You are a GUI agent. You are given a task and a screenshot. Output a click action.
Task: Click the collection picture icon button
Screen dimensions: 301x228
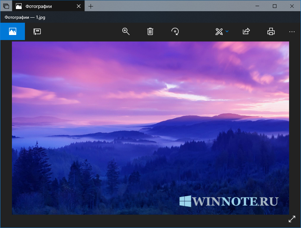pos(13,31)
